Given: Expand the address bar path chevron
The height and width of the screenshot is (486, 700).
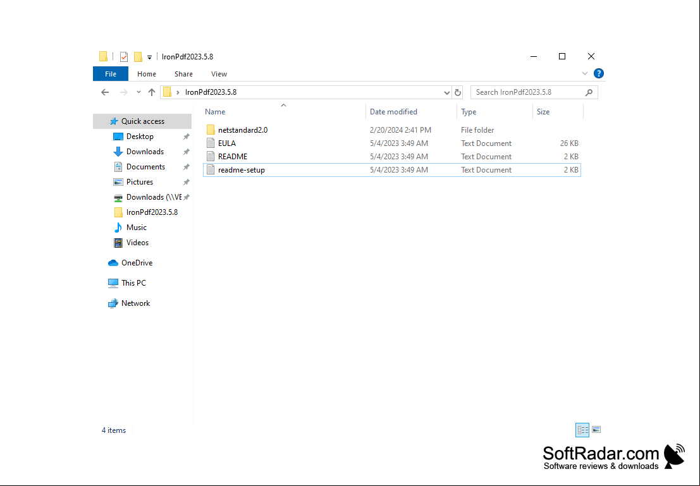Looking at the screenshot, I should click(x=178, y=92).
